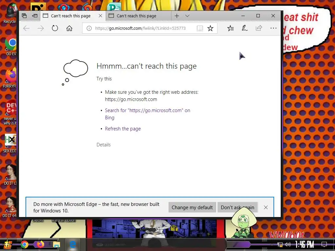Viewport: 335px width, 251px height.
Task: Open a new tab with plus button
Action: coord(177,16)
